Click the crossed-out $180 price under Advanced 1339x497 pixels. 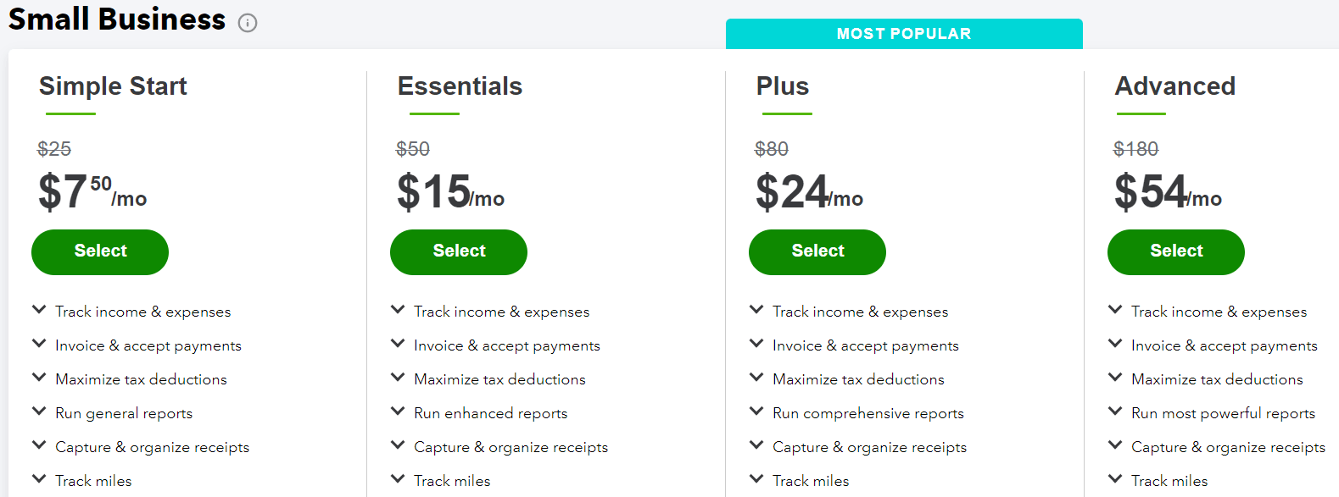(x=1136, y=149)
